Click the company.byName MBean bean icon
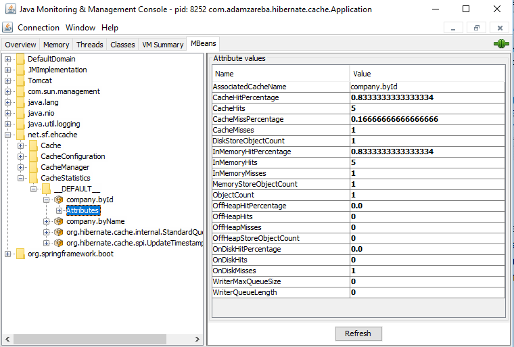The image size is (514, 347). coord(59,221)
